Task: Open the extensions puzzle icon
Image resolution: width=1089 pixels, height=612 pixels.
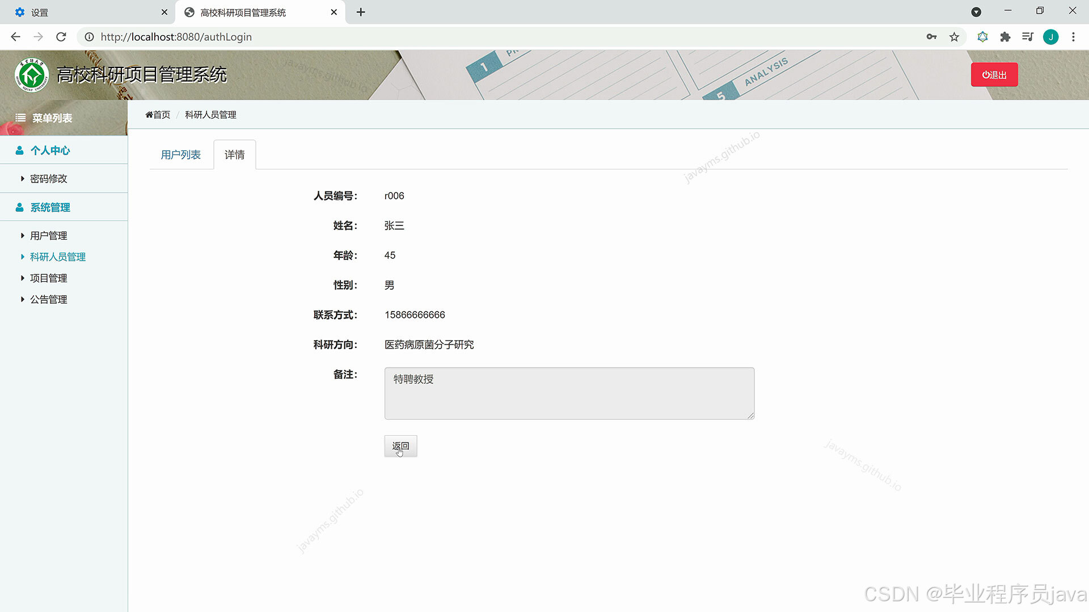Action: click(x=1005, y=37)
